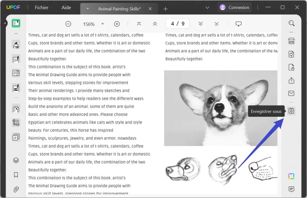Open the Search panel
Image resolution: width=307 pixels, height=198 pixels.
291,23
